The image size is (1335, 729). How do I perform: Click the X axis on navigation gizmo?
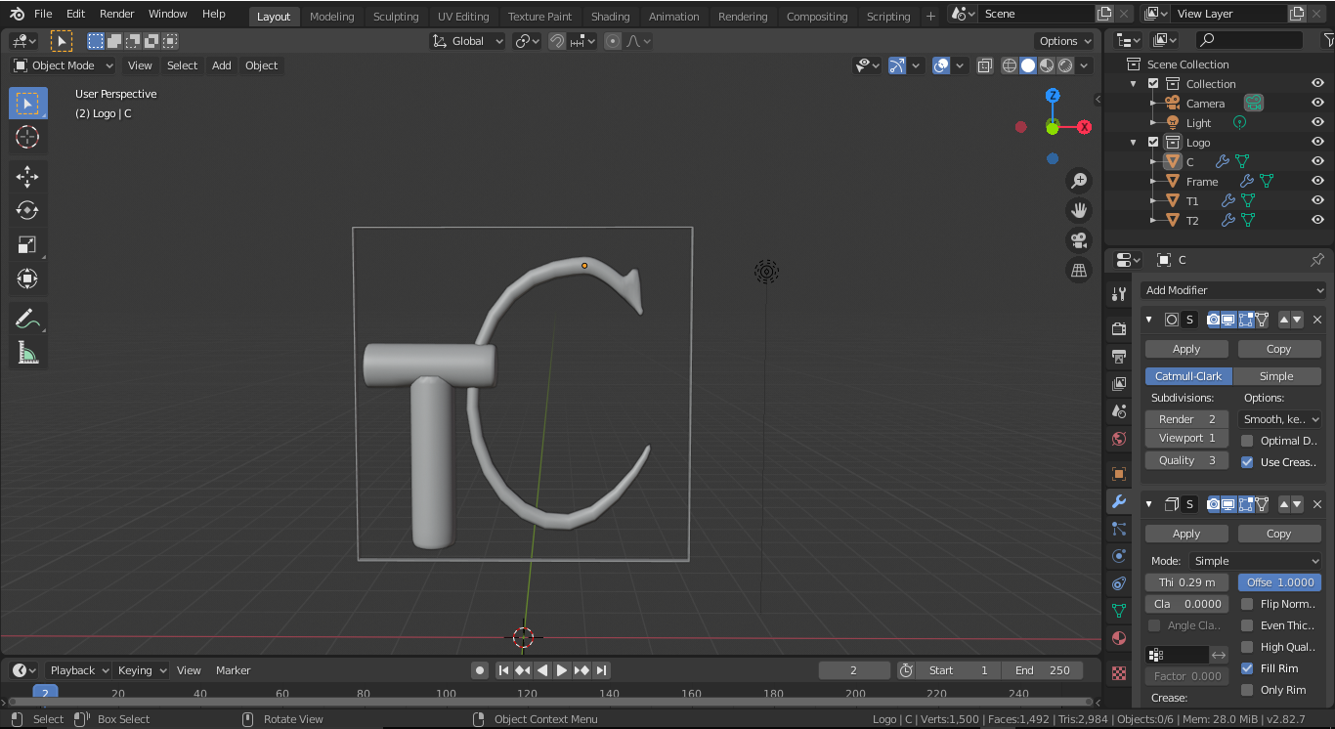(x=1084, y=127)
